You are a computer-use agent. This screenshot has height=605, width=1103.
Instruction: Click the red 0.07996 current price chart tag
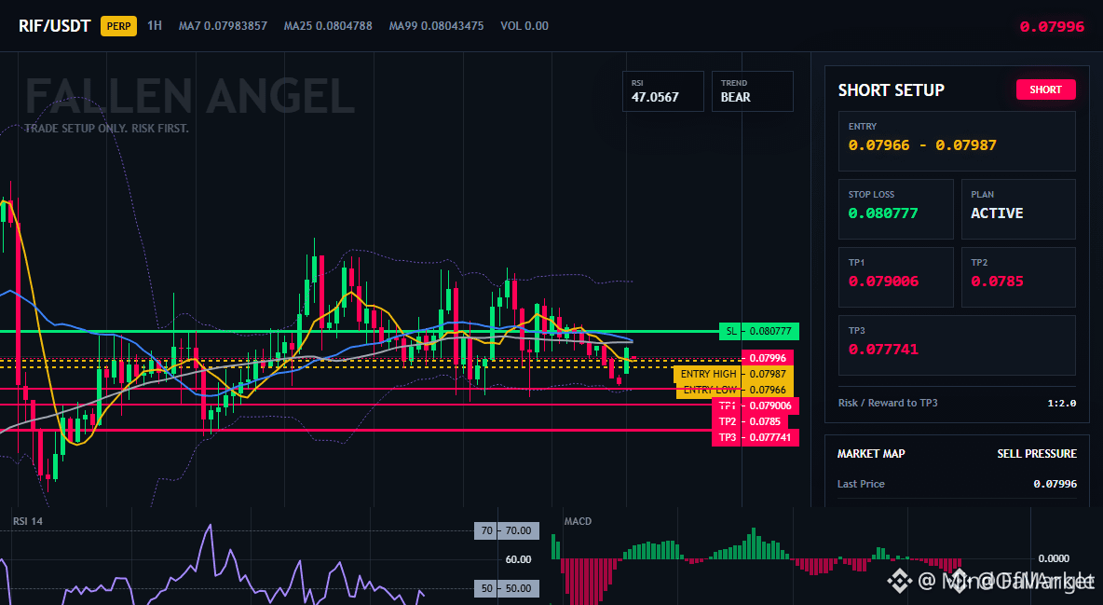768,359
